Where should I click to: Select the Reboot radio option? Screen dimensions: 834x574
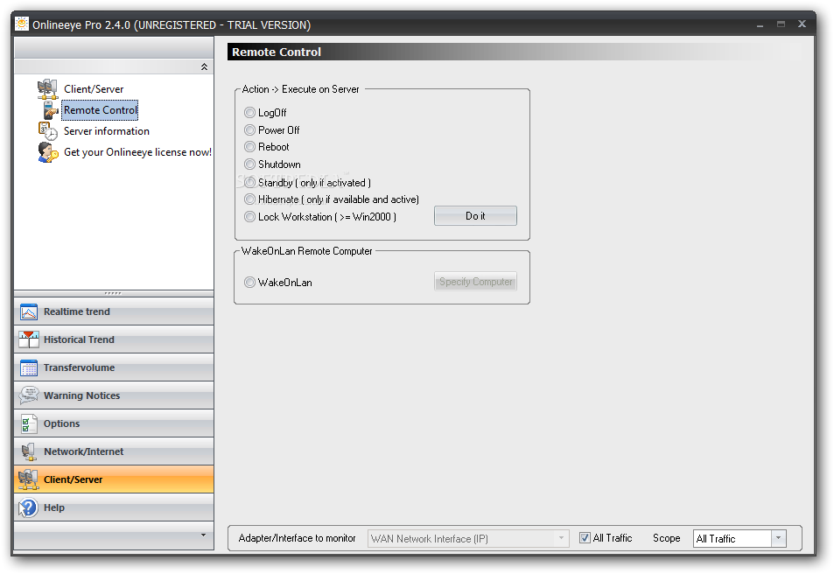(249, 147)
